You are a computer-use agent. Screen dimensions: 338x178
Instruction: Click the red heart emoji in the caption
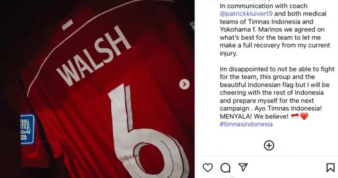pyautogui.click(x=304, y=116)
